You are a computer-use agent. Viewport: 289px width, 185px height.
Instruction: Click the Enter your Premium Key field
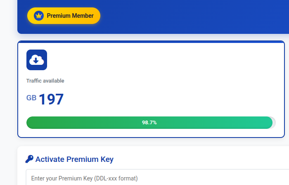pyautogui.click(x=157, y=178)
